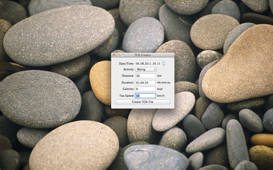273x170 pixels.
Task: Click the kcal unit label
Action: pyautogui.click(x=160, y=89)
